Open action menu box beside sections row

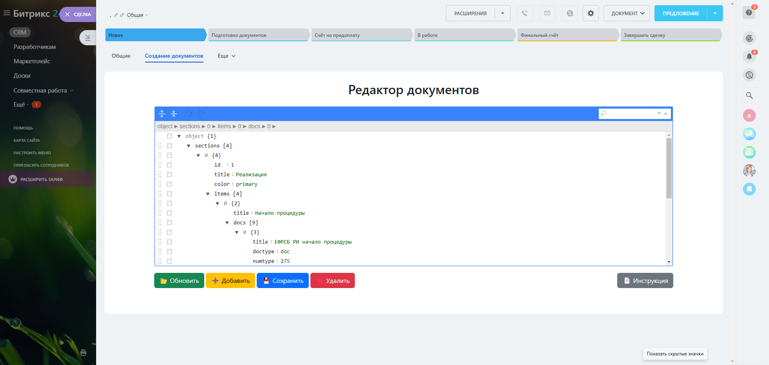tap(169, 146)
